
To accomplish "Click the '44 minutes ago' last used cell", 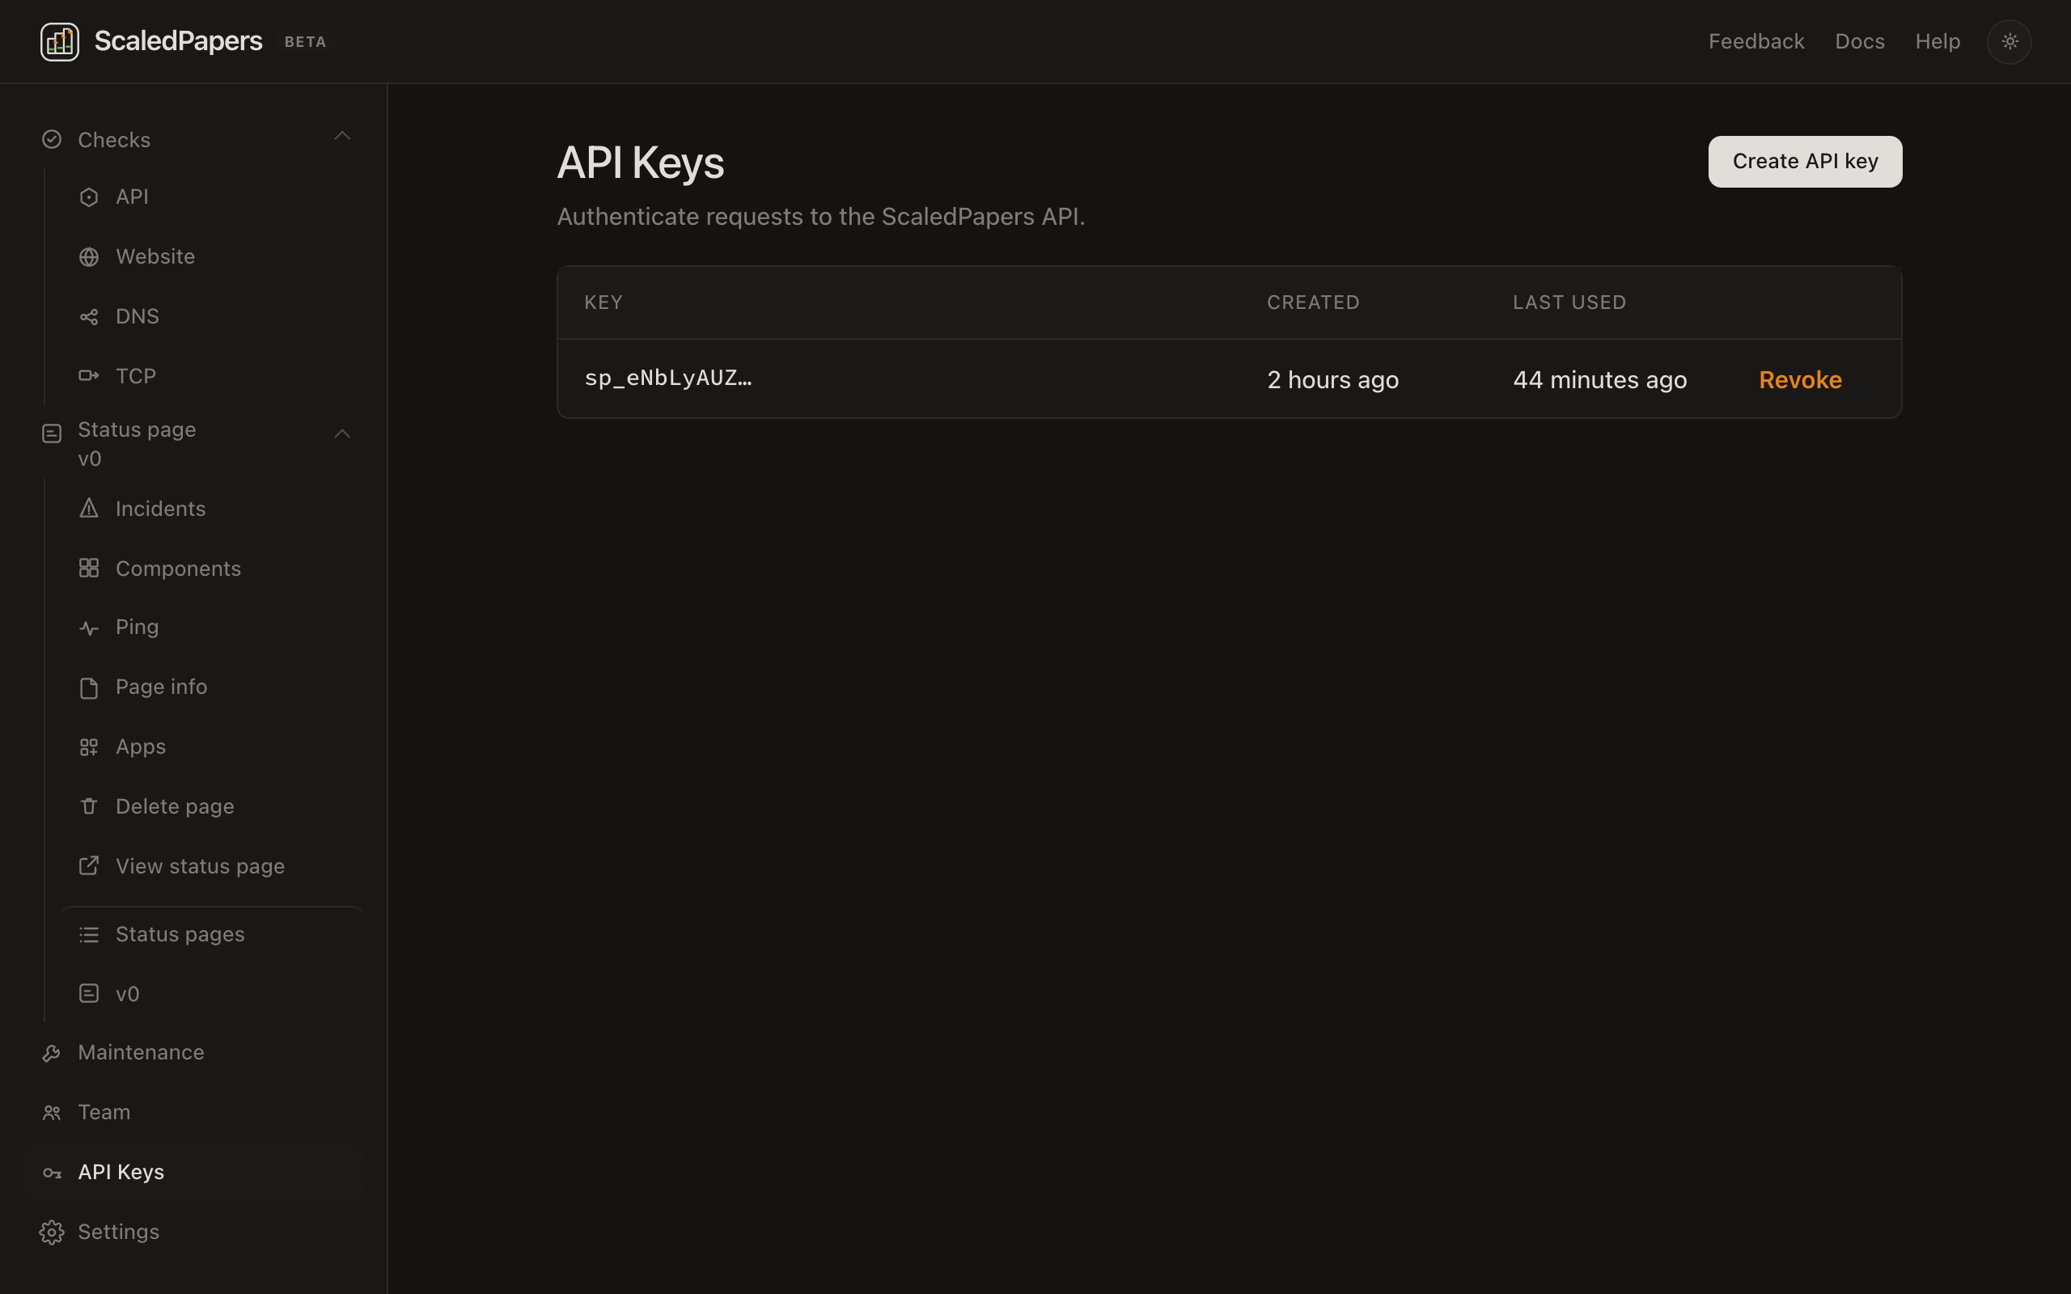I will tap(1599, 380).
